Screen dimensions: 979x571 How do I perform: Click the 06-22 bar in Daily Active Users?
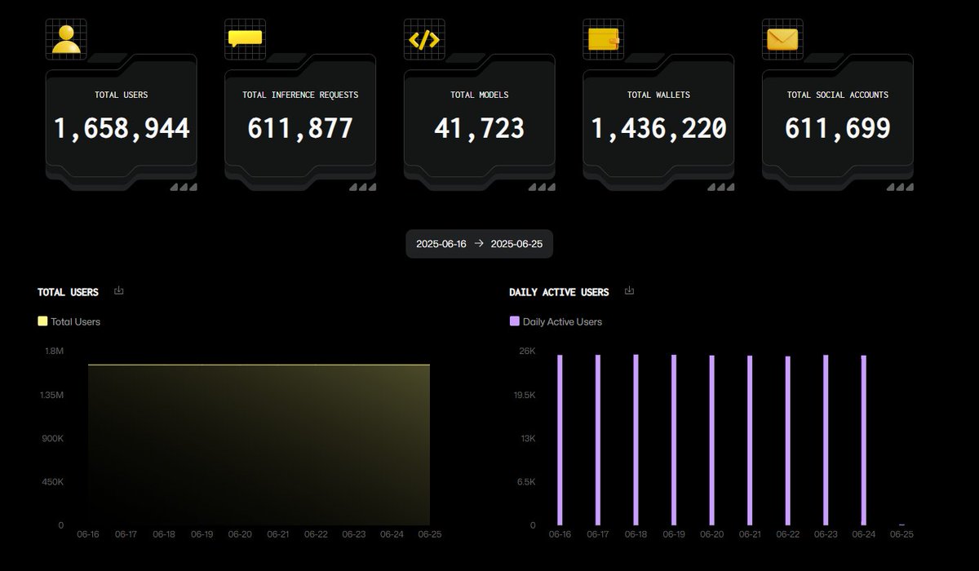coord(788,440)
